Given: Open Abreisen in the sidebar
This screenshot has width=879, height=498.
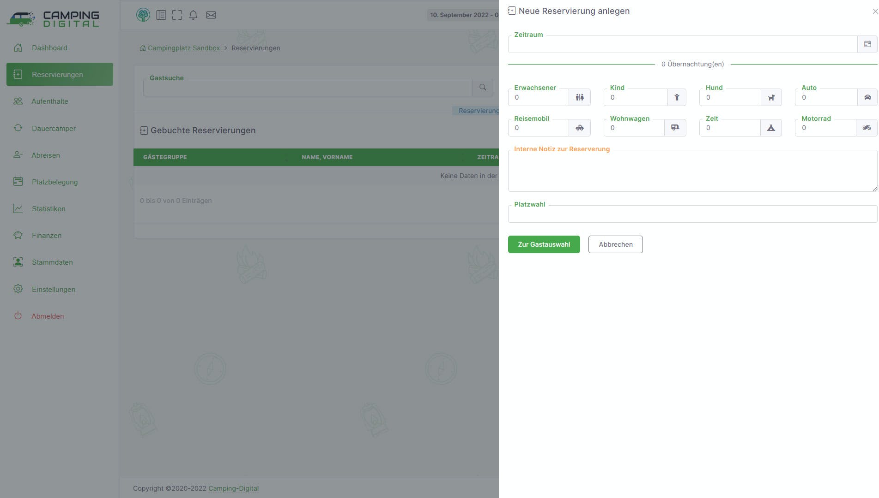Looking at the screenshot, I should click(60, 155).
